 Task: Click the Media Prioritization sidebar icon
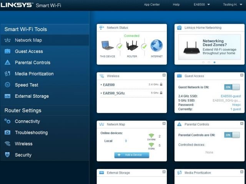tap(7, 74)
